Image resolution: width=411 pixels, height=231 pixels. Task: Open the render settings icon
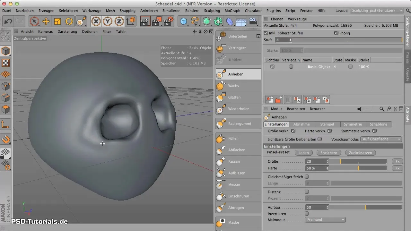tap(168, 21)
